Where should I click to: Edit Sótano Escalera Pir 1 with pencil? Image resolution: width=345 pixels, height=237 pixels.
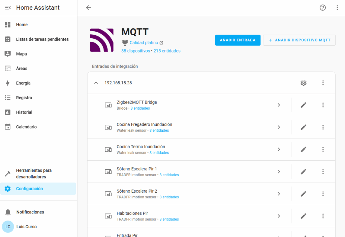click(x=304, y=171)
